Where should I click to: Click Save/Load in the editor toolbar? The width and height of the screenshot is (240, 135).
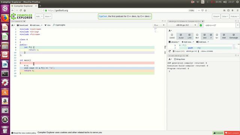pos(22,25)
